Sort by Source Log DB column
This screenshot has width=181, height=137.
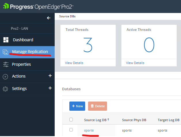click(96, 120)
